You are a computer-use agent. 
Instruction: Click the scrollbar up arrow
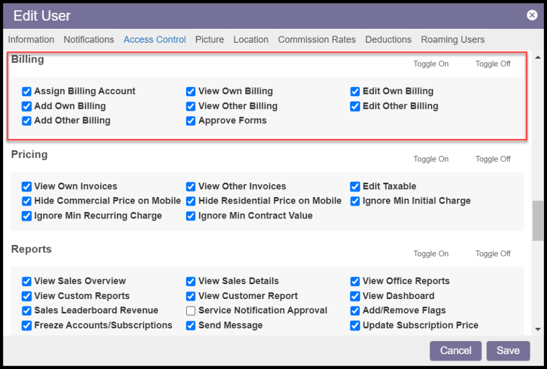click(x=537, y=57)
